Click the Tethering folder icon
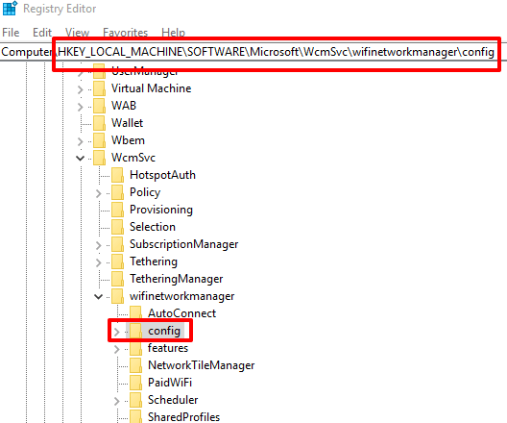Screen dimensions: 507x423 coord(118,261)
